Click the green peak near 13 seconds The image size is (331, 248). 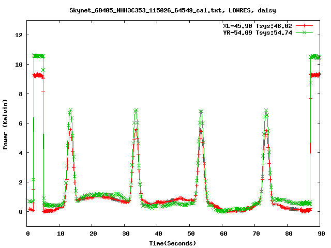[x=70, y=110]
